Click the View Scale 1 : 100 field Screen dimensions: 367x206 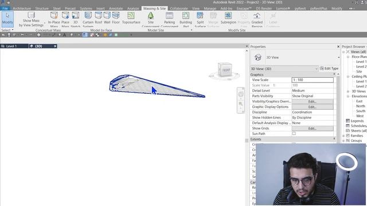coord(313,80)
